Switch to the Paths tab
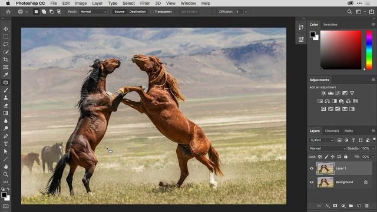The image size is (377, 212). click(348, 131)
